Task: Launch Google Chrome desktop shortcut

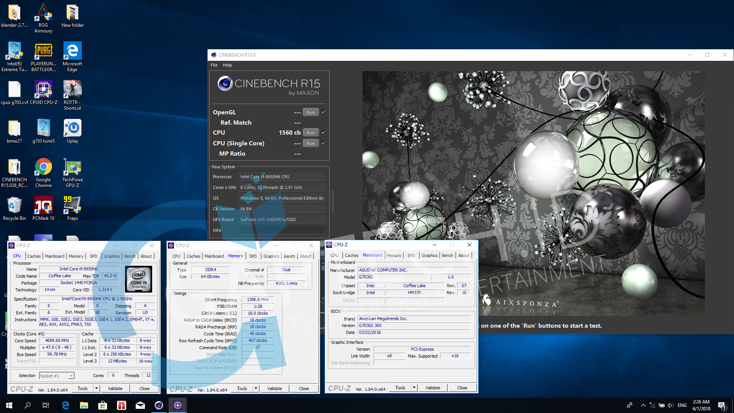Action: click(x=43, y=173)
